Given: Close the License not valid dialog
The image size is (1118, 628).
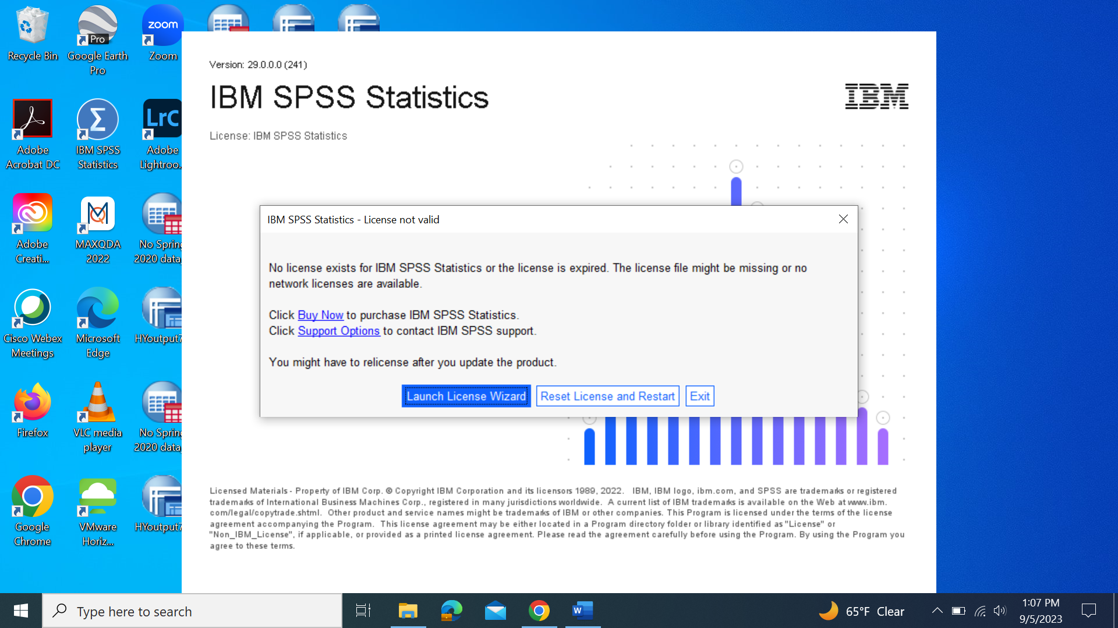Looking at the screenshot, I should coord(843,219).
